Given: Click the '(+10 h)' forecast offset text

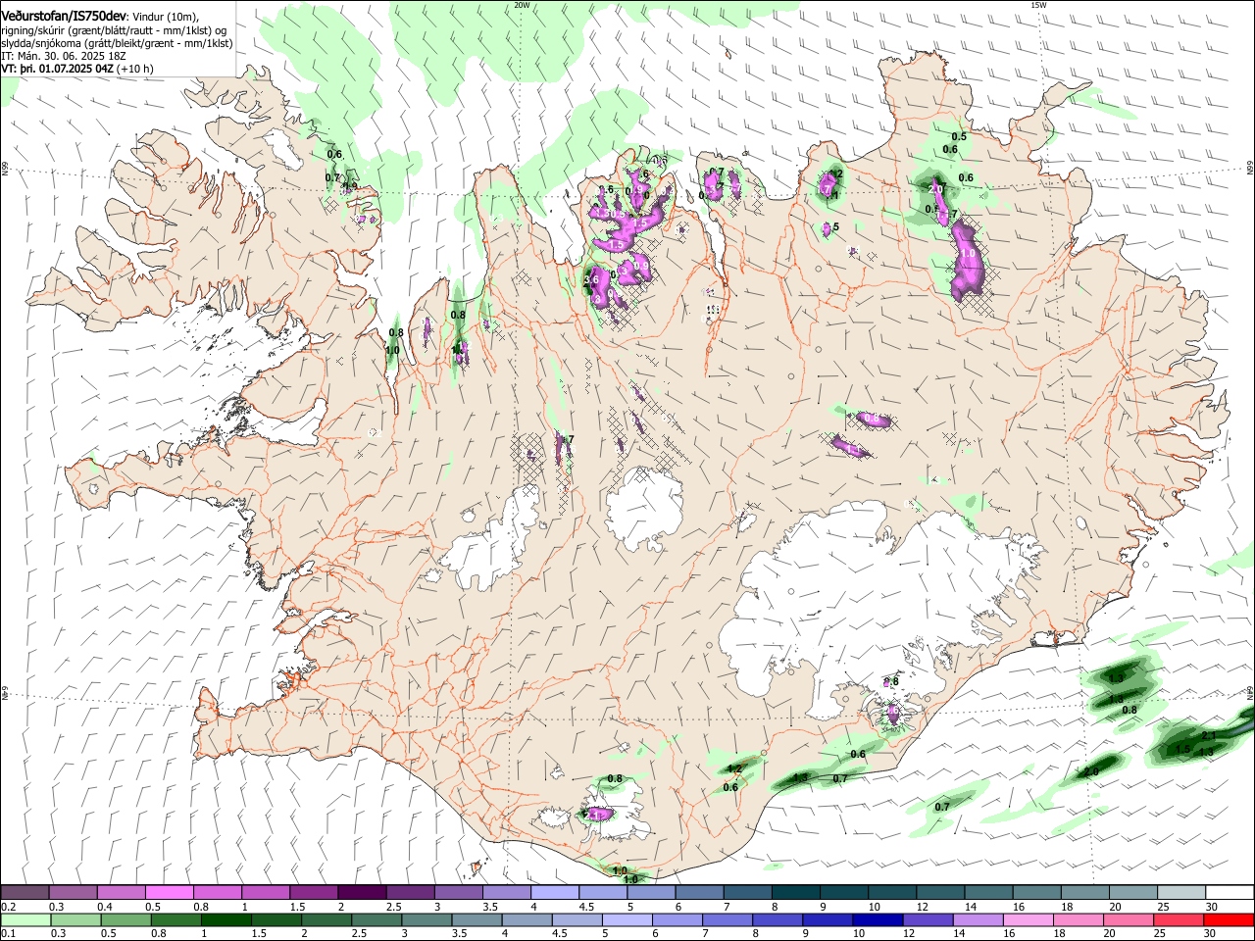Looking at the screenshot, I should point(134,69).
